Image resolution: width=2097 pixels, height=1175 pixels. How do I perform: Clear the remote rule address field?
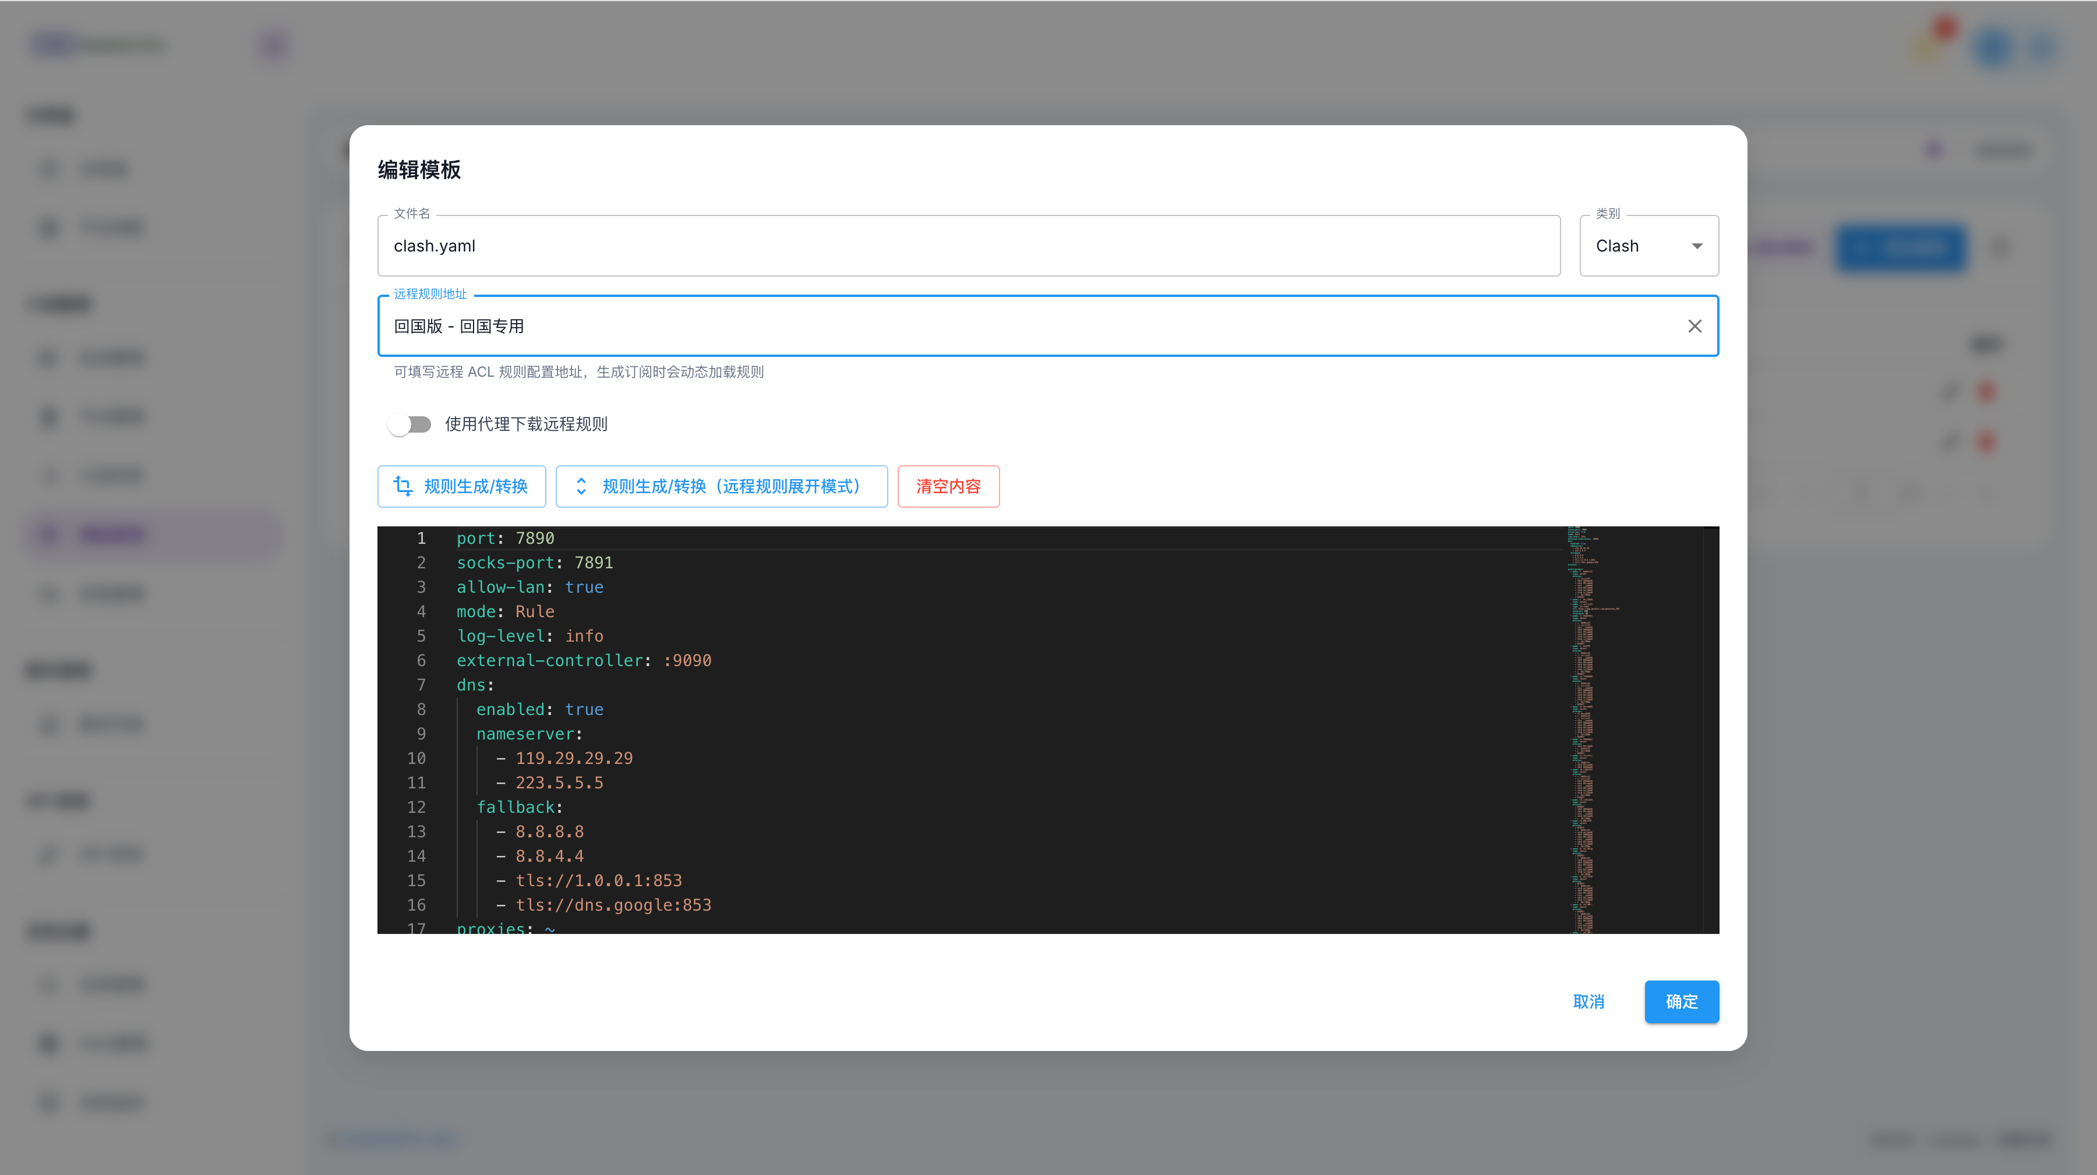click(1694, 326)
